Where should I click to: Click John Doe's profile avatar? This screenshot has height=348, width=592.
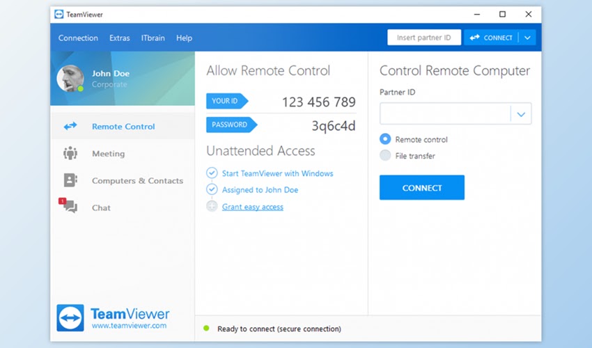pyautogui.click(x=70, y=79)
